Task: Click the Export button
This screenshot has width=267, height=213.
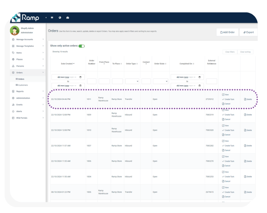Action: coord(249,32)
